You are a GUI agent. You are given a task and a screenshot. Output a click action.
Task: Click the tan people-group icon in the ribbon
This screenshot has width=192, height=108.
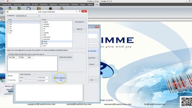61,8
